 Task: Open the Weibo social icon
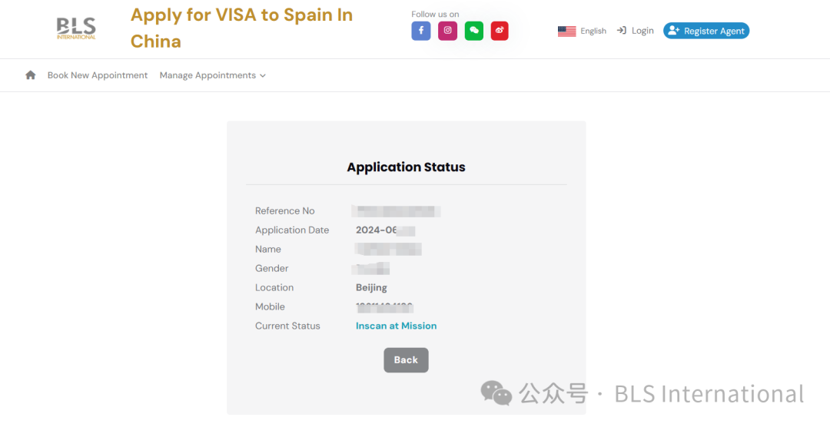click(500, 31)
